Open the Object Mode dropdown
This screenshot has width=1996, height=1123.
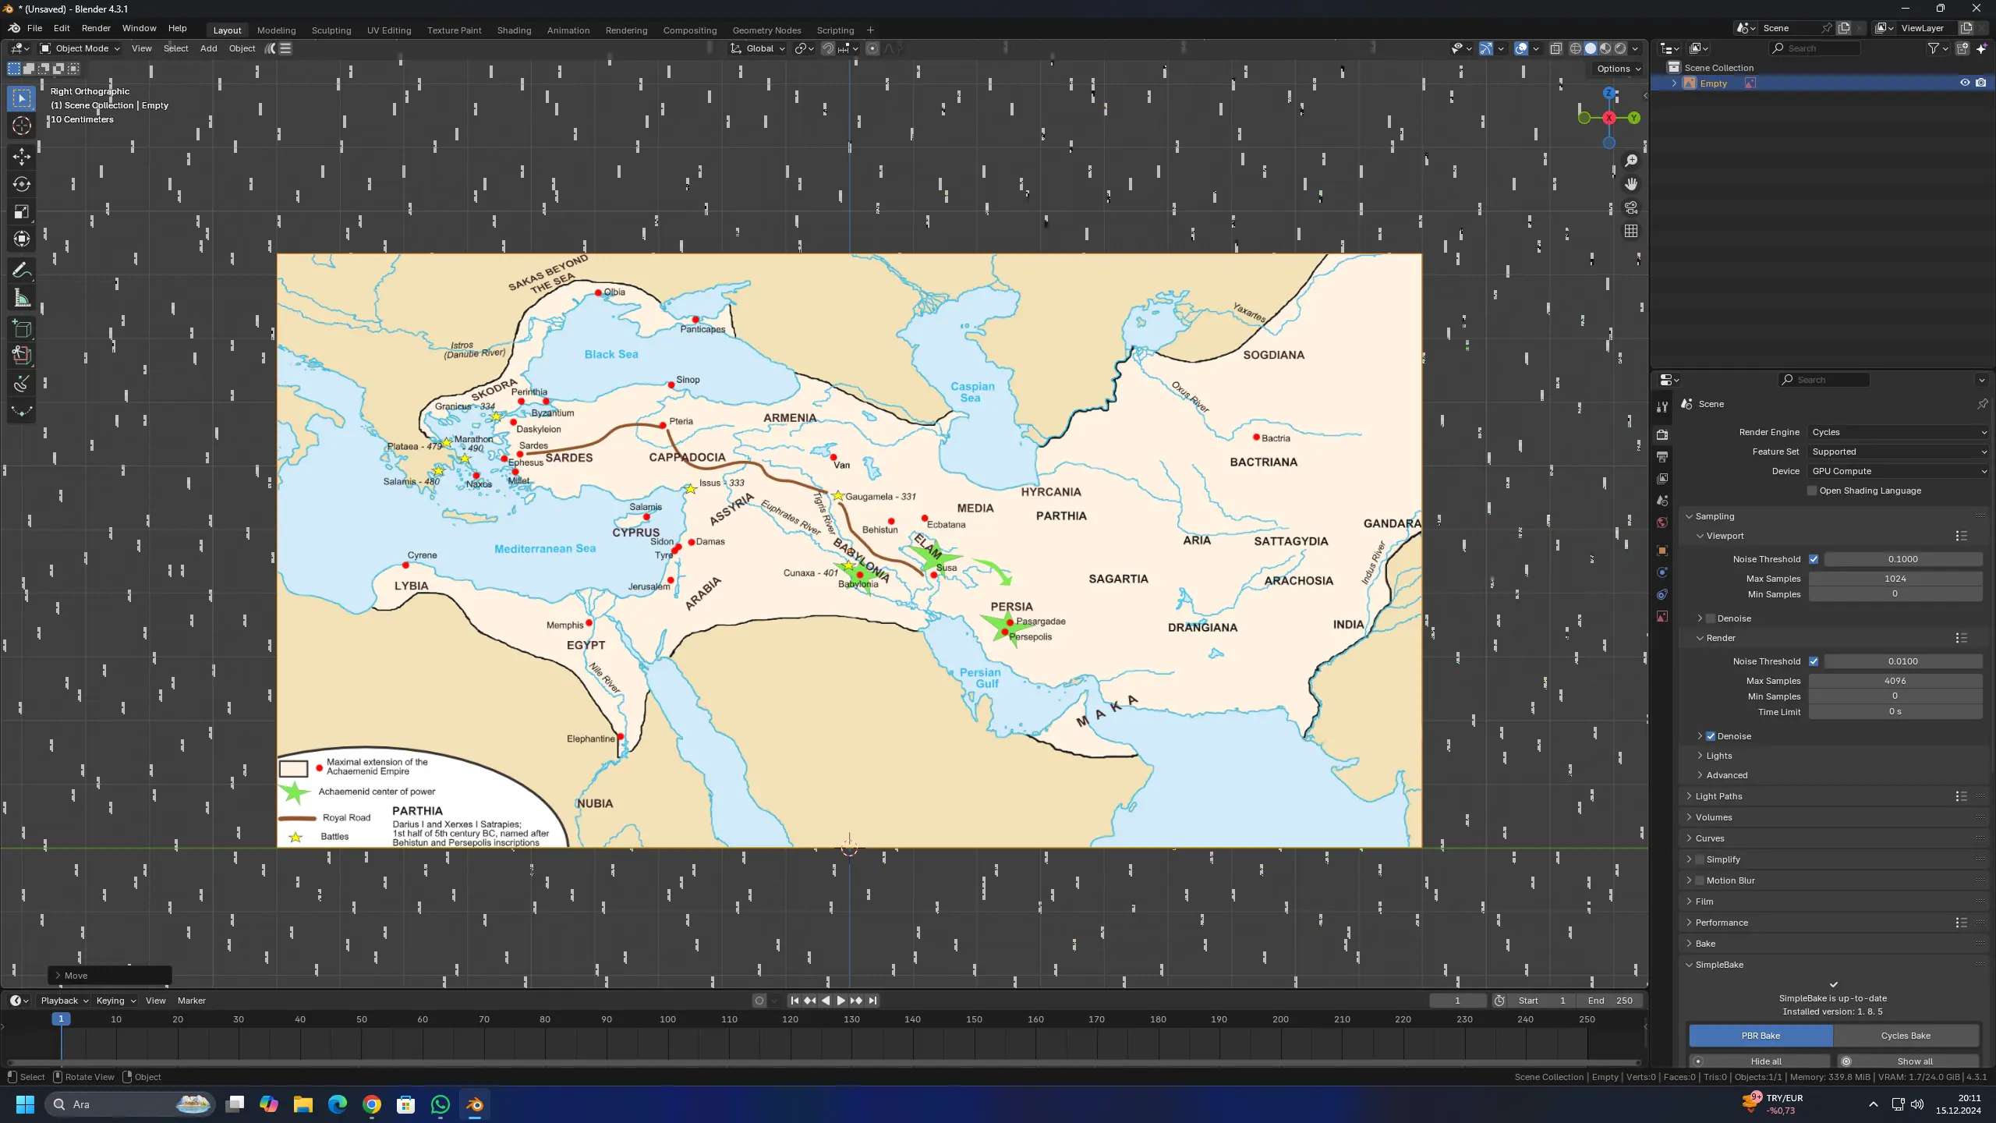(x=80, y=48)
